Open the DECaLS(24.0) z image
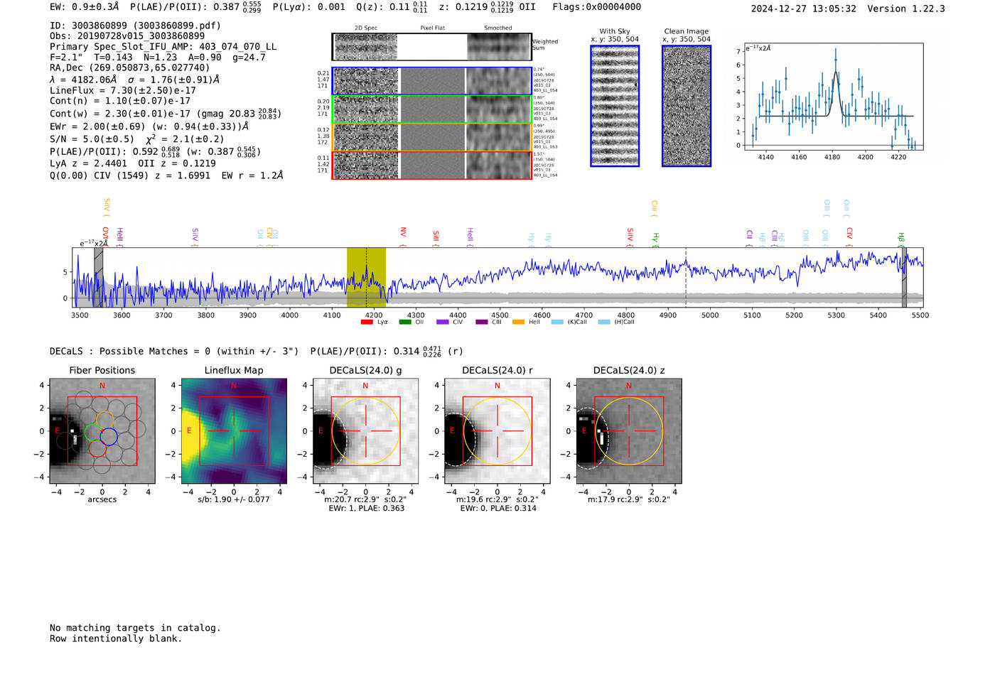The width and height of the screenshot is (995, 677). (629, 431)
